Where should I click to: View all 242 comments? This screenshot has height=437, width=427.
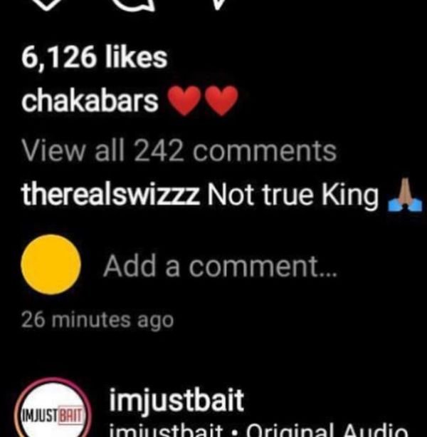click(179, 151)
